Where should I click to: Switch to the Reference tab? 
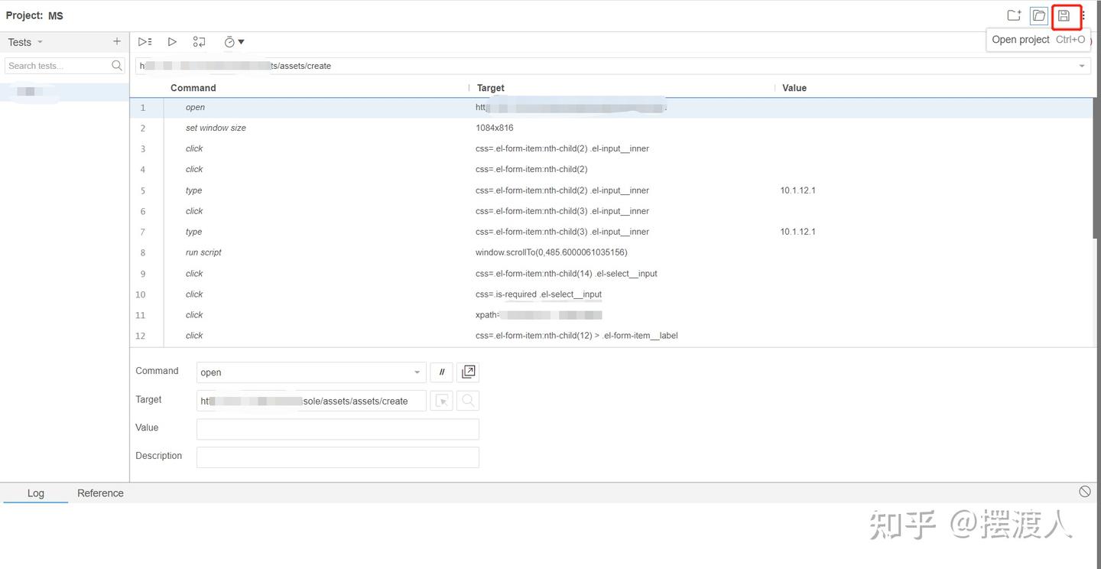point(100,493)
